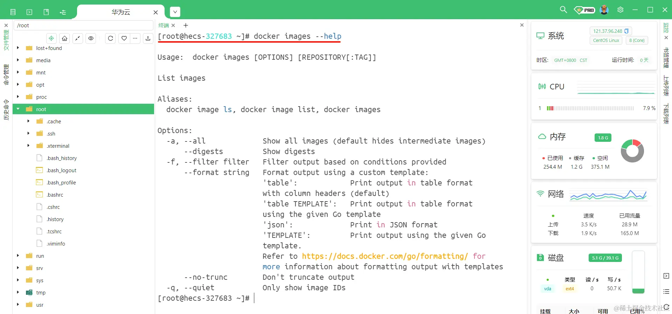Click the .bash_logout file
Screen dimensions: 672x314
62,170
